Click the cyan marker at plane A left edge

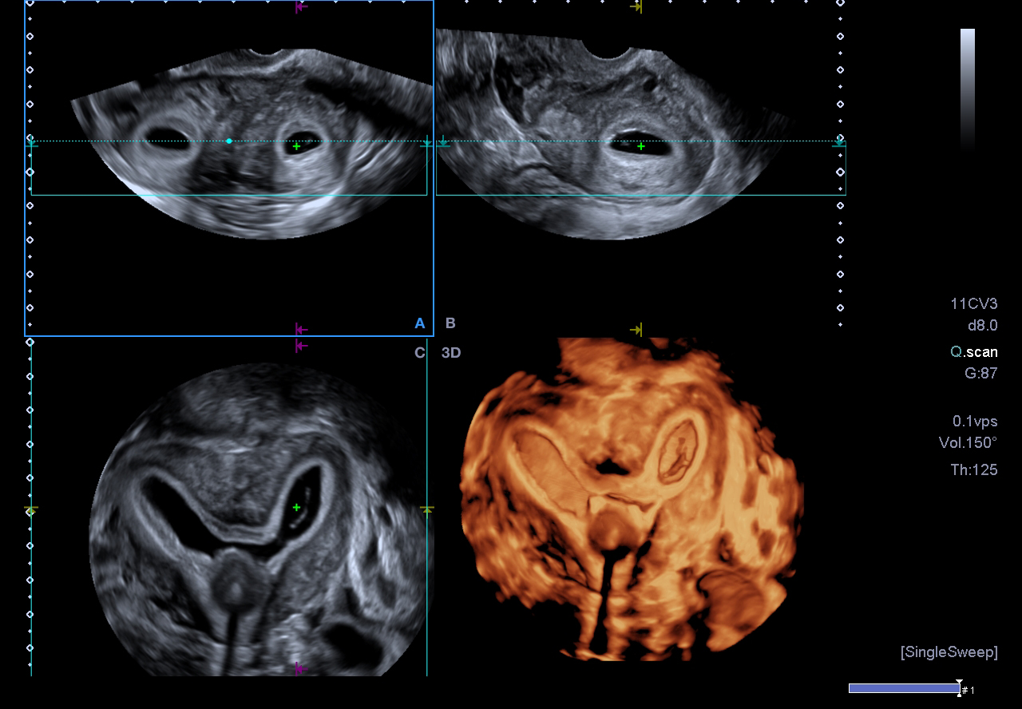click(x=32, y=144)
